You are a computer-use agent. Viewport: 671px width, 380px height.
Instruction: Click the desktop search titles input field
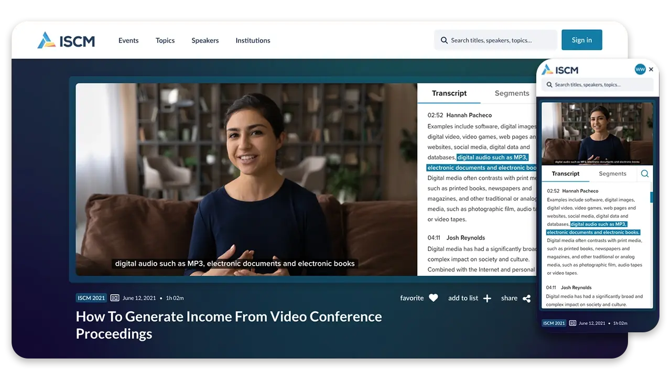coord(495,40)
